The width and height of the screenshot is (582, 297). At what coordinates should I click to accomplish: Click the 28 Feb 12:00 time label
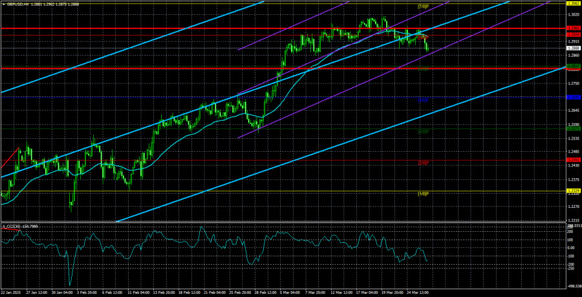tap(264, 293)
